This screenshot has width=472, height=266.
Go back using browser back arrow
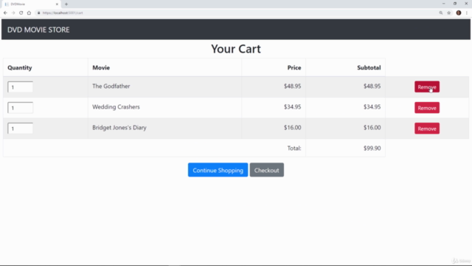click(x=5, y=13)
